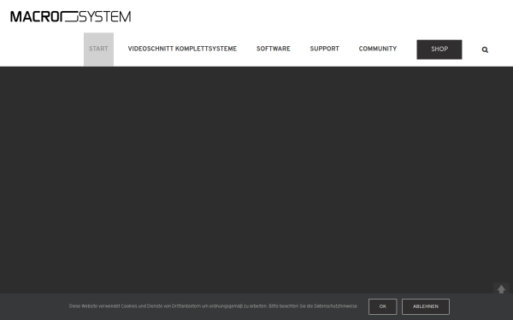Click the cookie notice text
This screenshot has height=320, width=513.
tap(213, 306)
